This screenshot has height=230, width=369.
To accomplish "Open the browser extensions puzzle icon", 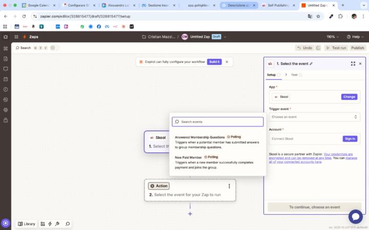I will pyautogui.click(x=340, y=16).
